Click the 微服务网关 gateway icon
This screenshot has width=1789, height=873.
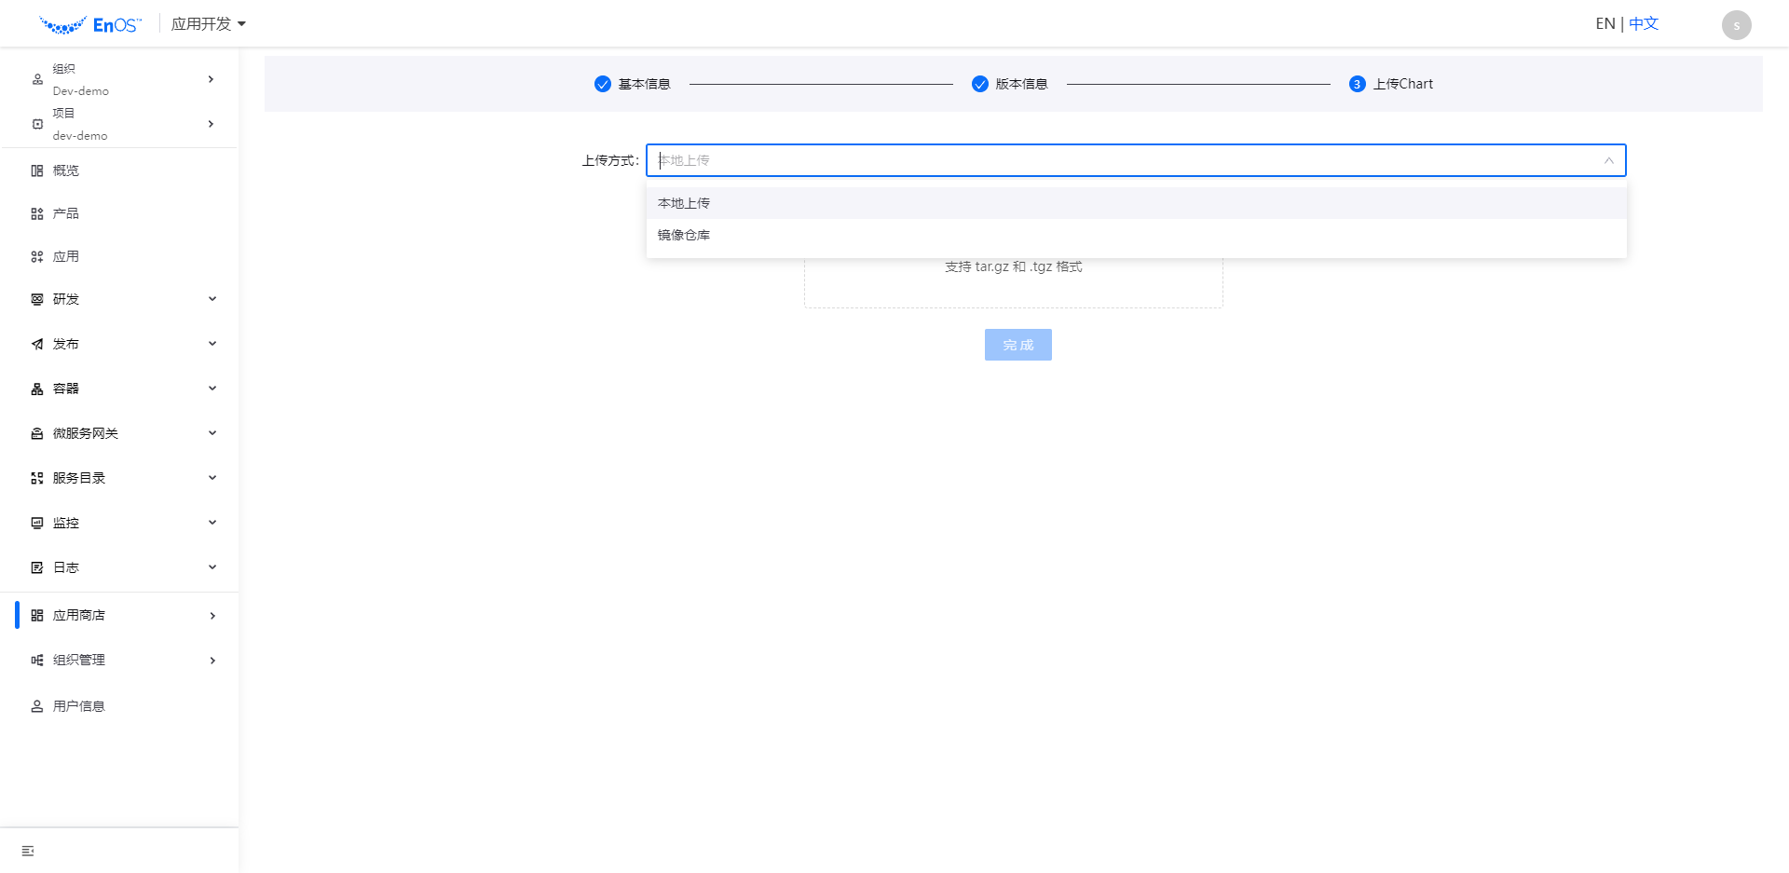(36, 433)
